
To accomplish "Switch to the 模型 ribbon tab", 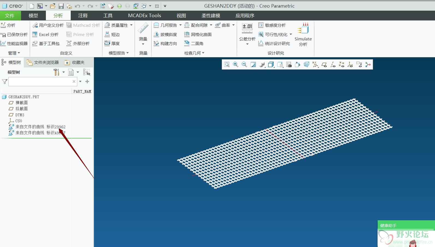I will tap(33, 16).
